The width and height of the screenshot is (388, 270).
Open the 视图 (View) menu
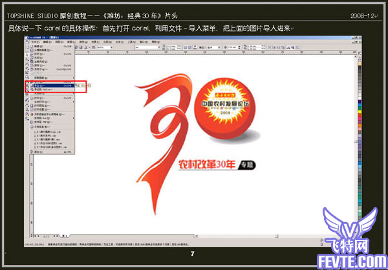pos(59,42)
